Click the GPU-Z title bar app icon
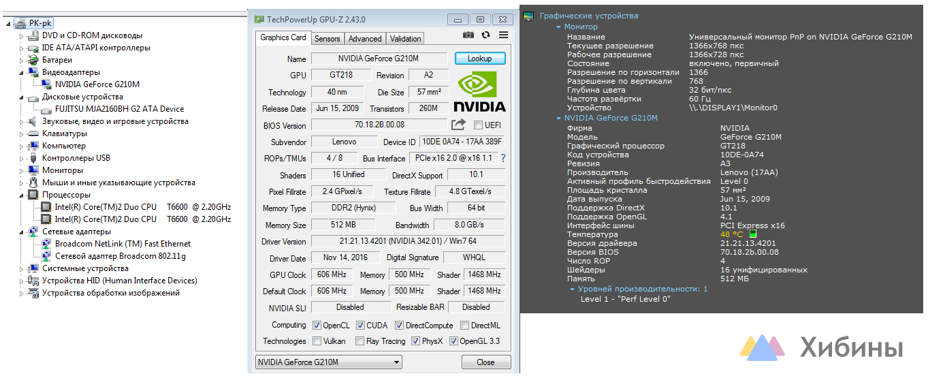The height and width of the screenshot is (378, 928). (x=259, y=19)
